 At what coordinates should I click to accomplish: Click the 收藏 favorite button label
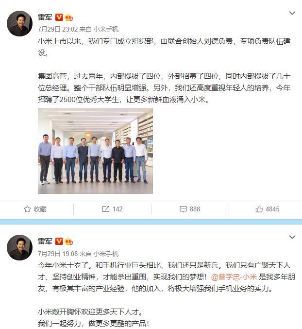[x=40, y=209]
